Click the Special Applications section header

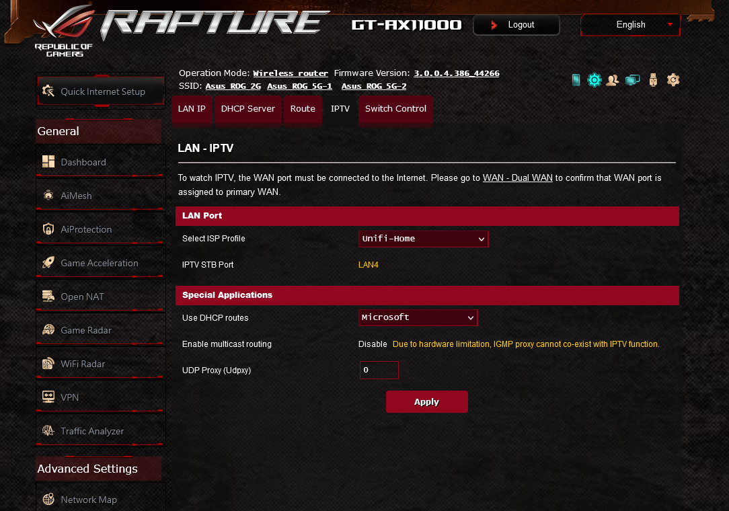click(427, 295)
